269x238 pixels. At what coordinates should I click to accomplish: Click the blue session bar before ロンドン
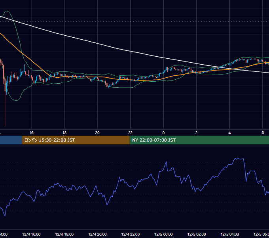click(11, 140)
